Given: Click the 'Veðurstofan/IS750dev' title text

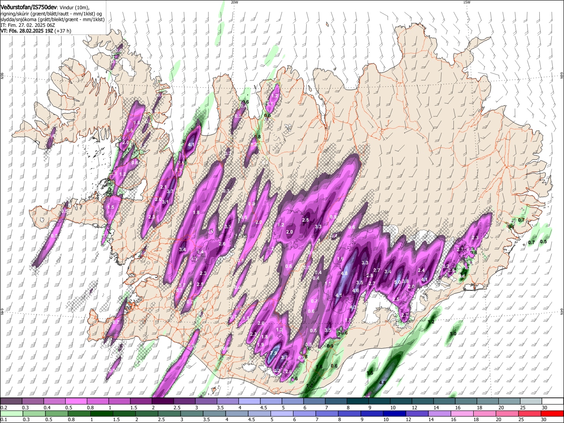Looking at the screenshot, I should 30,7.
